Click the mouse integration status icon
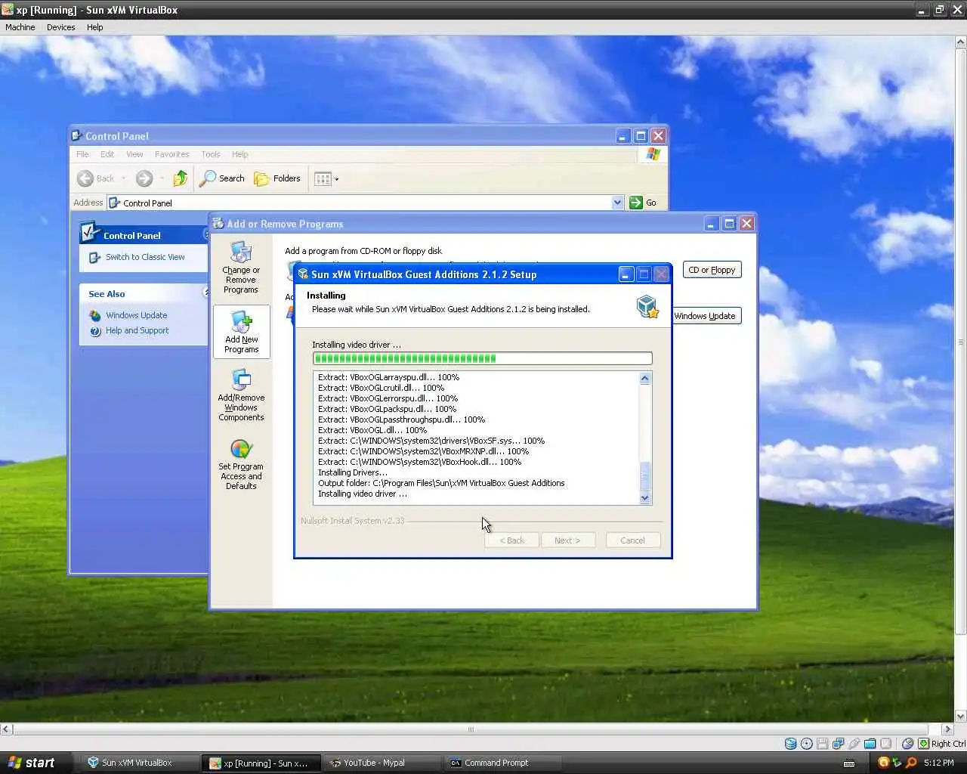The height and width of the screenshot is (774, 967). point(907,744)
